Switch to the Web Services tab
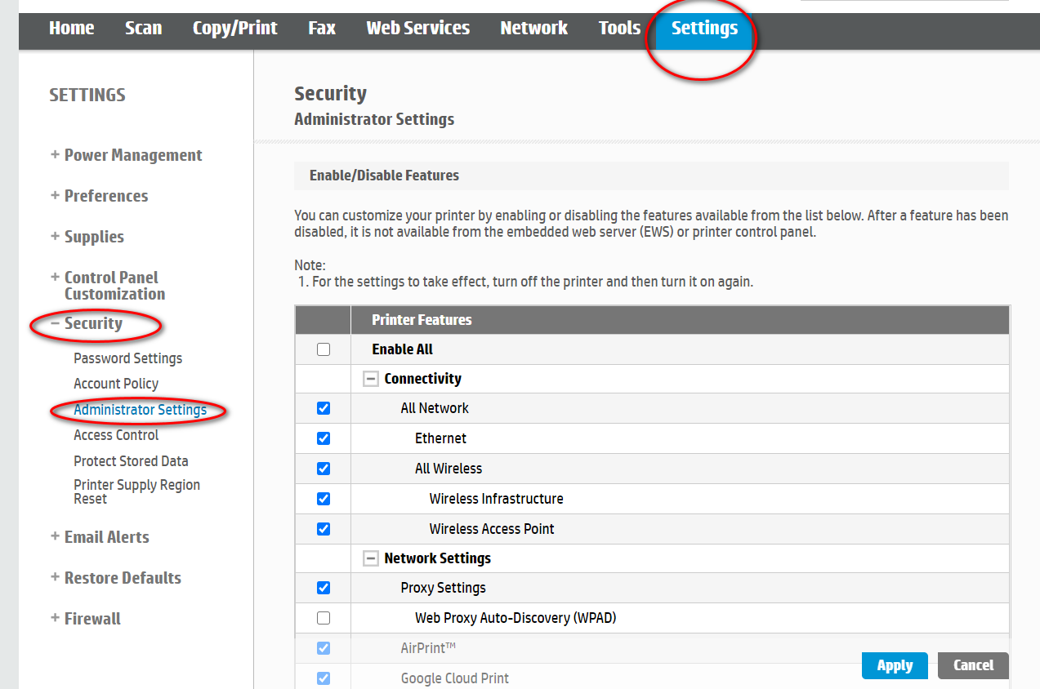Viewport: 1040px width, 689px height. click(x=417, y=28)
